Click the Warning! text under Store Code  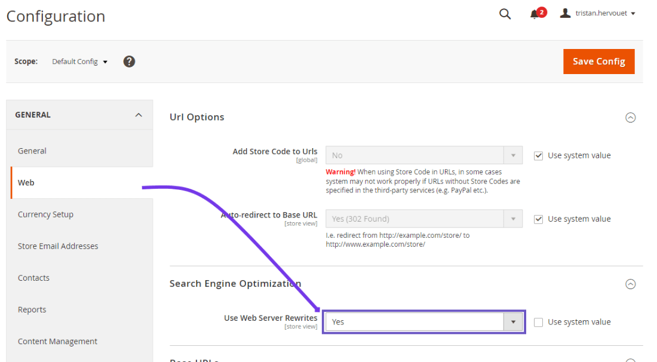[x=340, y=172]
